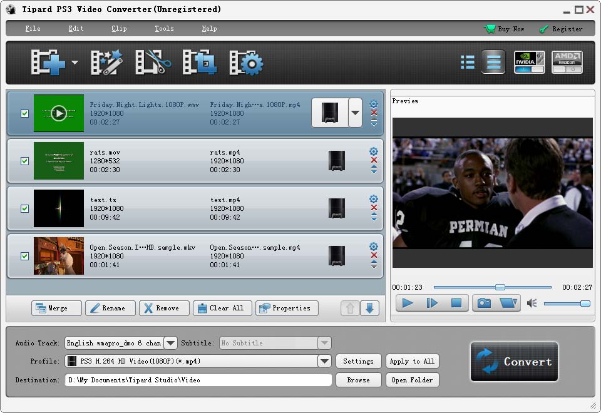Select the Friday.Night.Lights video thumbnail
The width and height of the screenshot is (601, 413).
(59, 113)
